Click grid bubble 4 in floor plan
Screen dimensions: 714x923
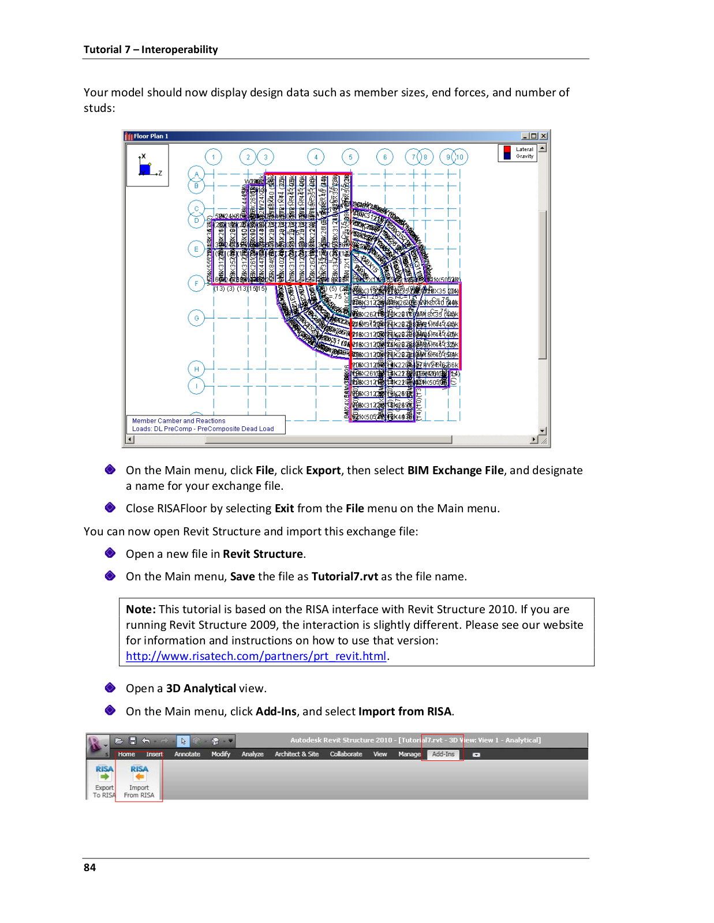coord(316,157)
